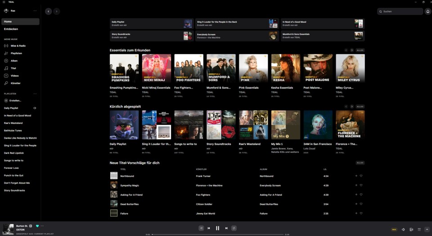Click the MAX quality badge
The height and width of the screenshot is (236, 432).
(394, 229)
